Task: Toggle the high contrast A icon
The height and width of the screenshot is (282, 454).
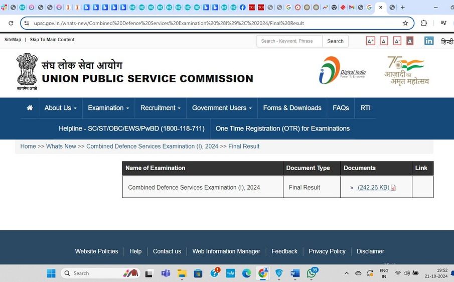Action: [x=410, y=41]
